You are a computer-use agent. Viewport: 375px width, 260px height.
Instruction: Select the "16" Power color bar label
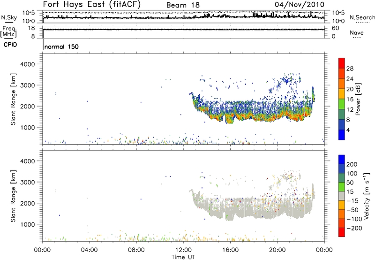coord(350,99)
